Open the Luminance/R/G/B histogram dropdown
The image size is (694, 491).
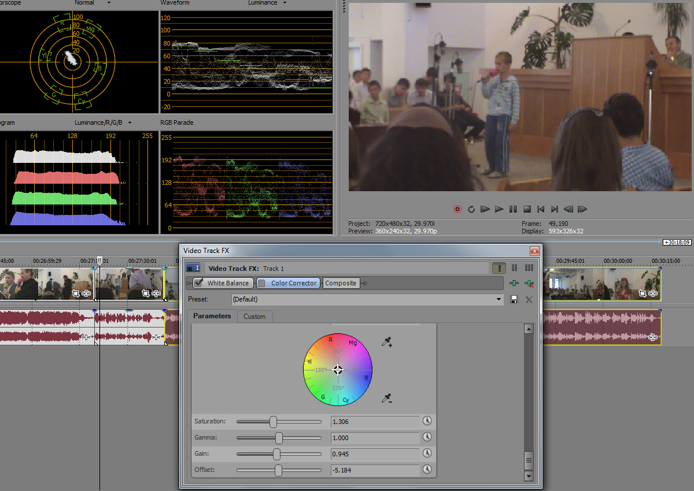click(130, 122)
